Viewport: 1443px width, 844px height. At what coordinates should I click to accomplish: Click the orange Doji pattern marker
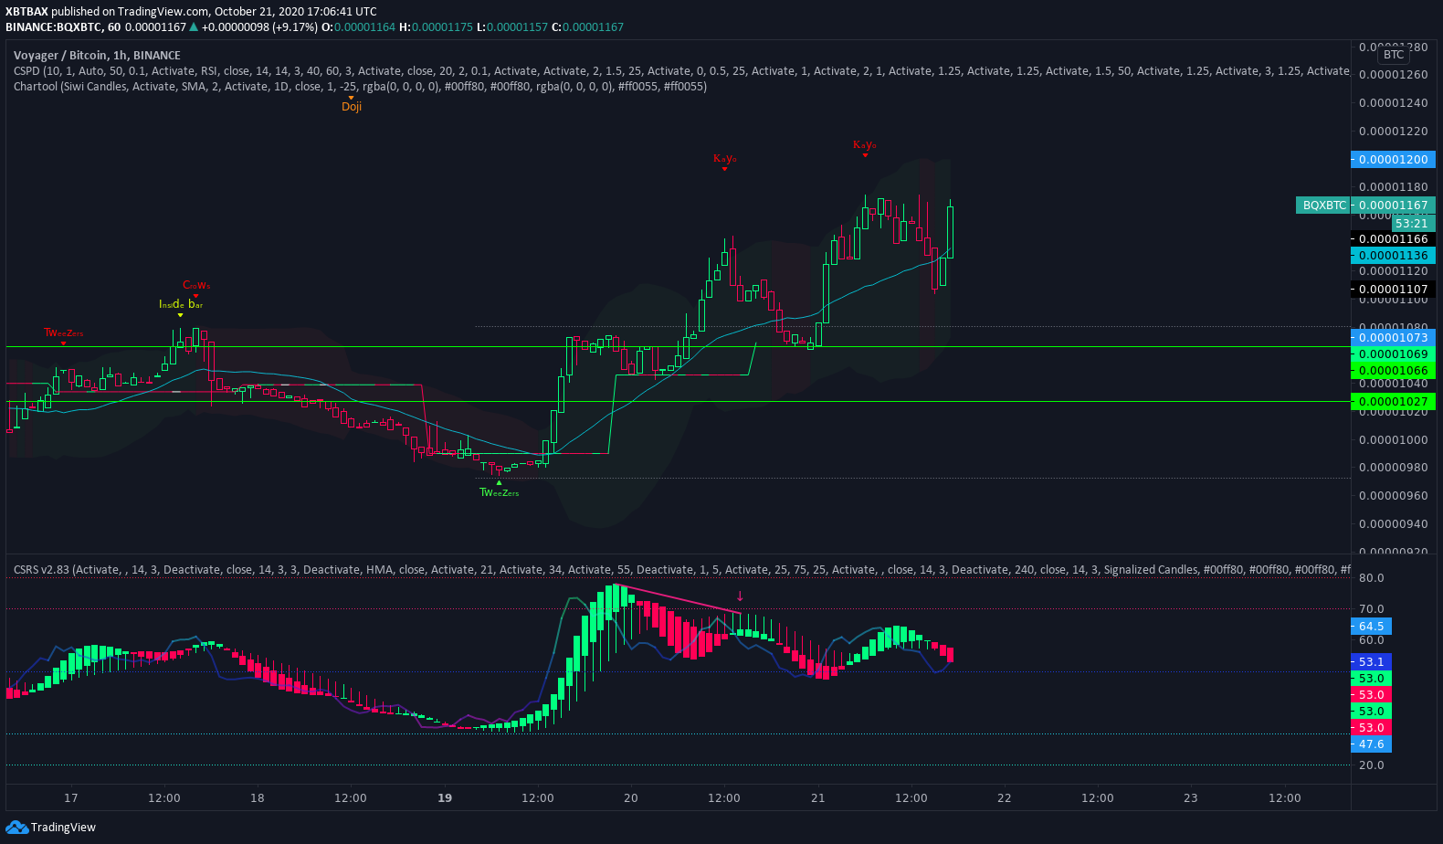point(352,106)
